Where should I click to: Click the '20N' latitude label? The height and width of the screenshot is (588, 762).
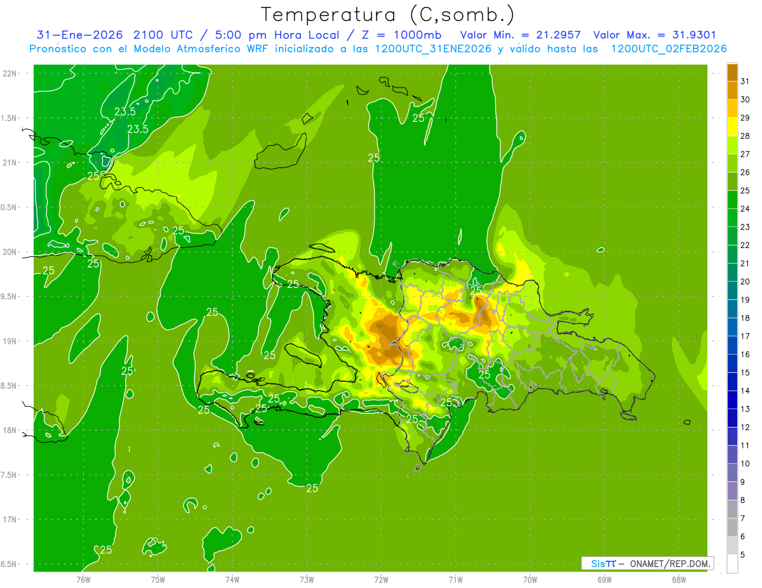tap(10, 252)
